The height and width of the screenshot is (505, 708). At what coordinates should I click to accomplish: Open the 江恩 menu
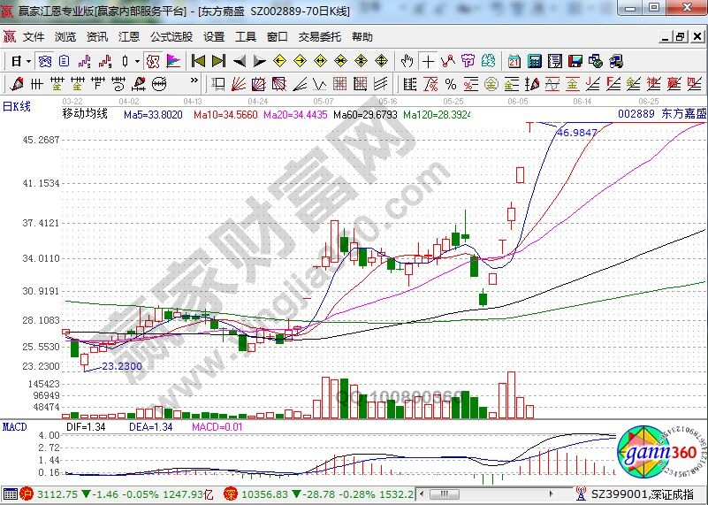pyautogui.click(x=129, y=37)
